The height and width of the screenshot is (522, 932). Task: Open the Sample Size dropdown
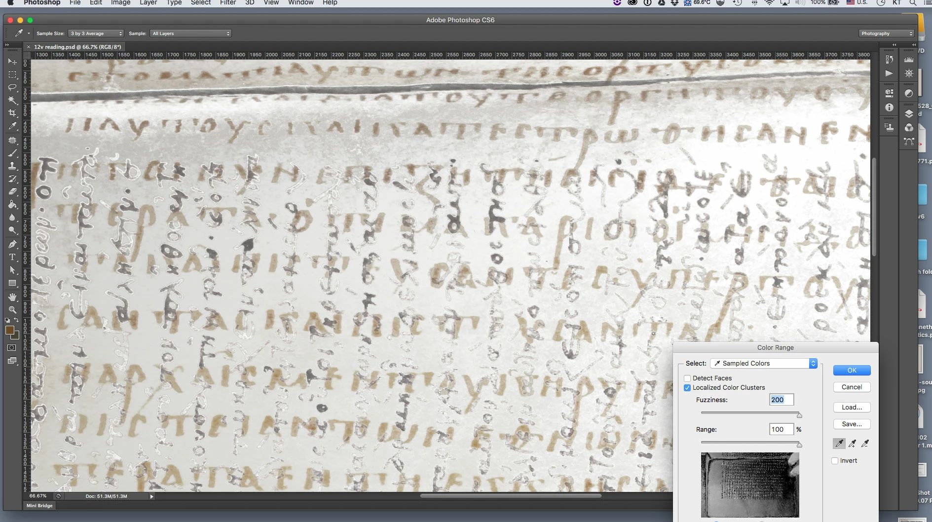pyautogui.click(x=96, y=34)
